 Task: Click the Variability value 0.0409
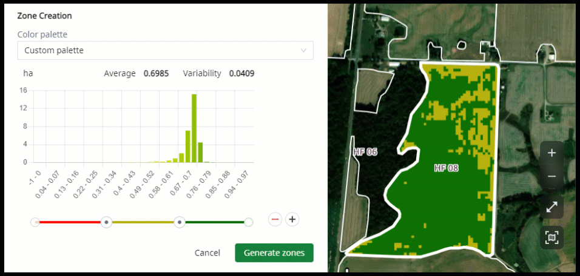pyautogui.click(x=241, y=74)
